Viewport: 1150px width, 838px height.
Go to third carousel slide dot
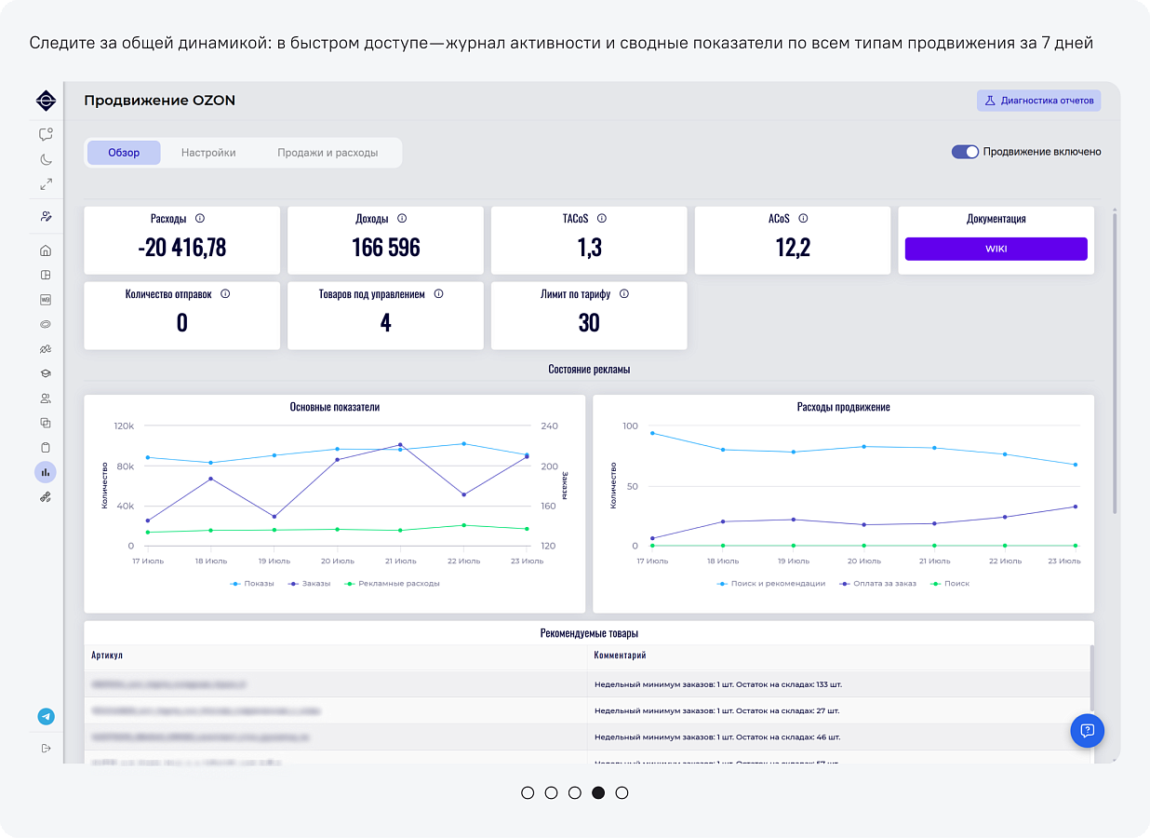point(575,793)
